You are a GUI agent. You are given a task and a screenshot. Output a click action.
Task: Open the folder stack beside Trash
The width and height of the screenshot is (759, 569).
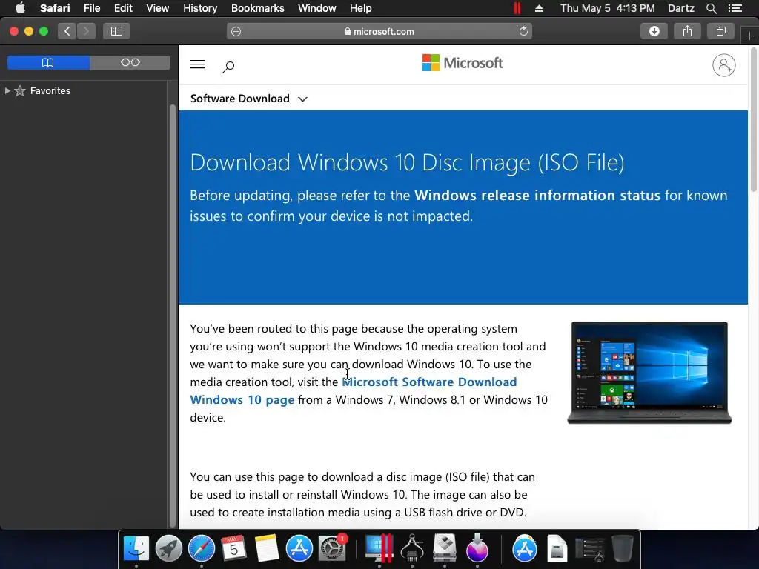pos(589,548)
